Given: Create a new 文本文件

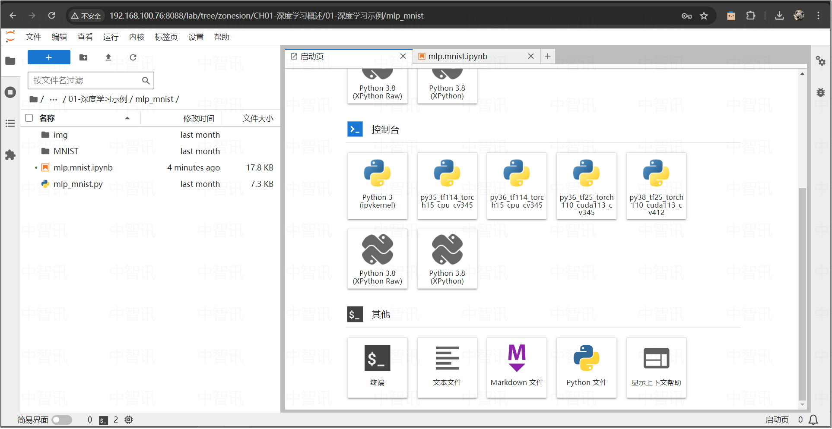Looking at the screenshot, I should 447,368.
